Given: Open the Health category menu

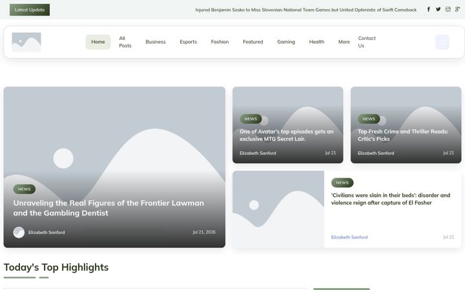Looking at the screenshot, I should point(316,42).
